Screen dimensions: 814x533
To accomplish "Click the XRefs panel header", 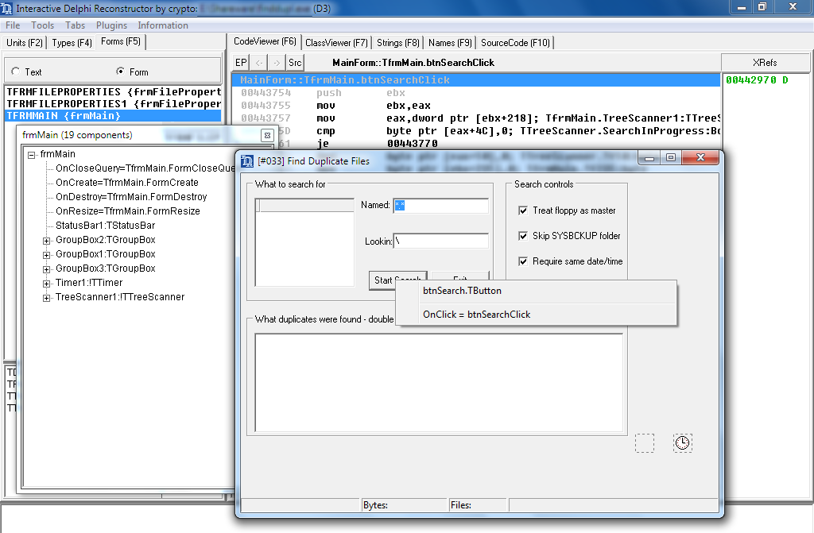I will pyautogui.click(x=765, y=63).
